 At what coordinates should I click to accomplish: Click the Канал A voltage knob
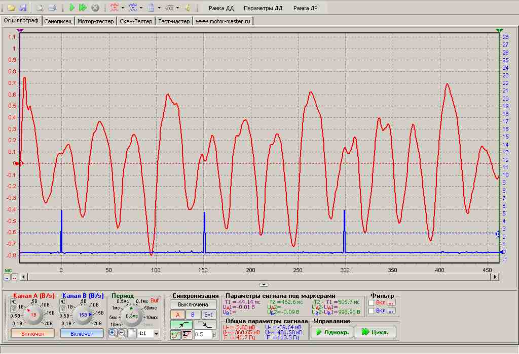pos(33,315)
